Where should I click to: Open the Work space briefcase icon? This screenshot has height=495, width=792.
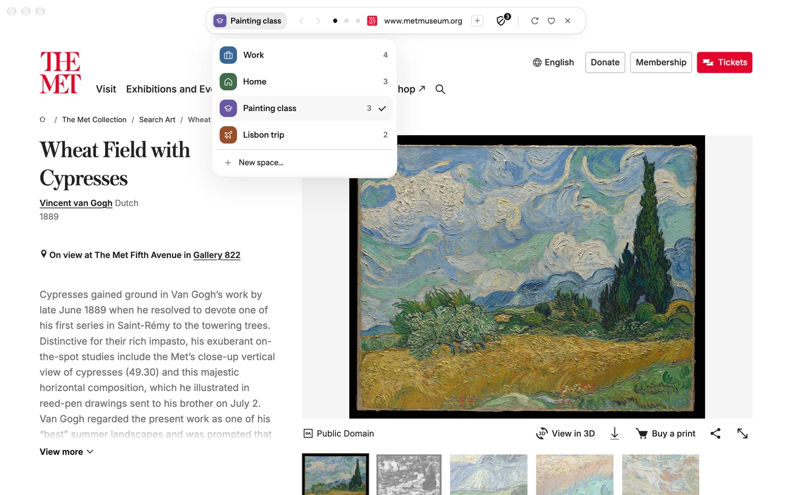click(x=228, y=55)
